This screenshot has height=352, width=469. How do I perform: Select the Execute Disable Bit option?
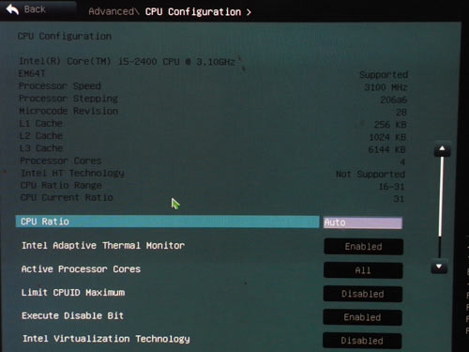pyautogui.click(x=72, y=315)
